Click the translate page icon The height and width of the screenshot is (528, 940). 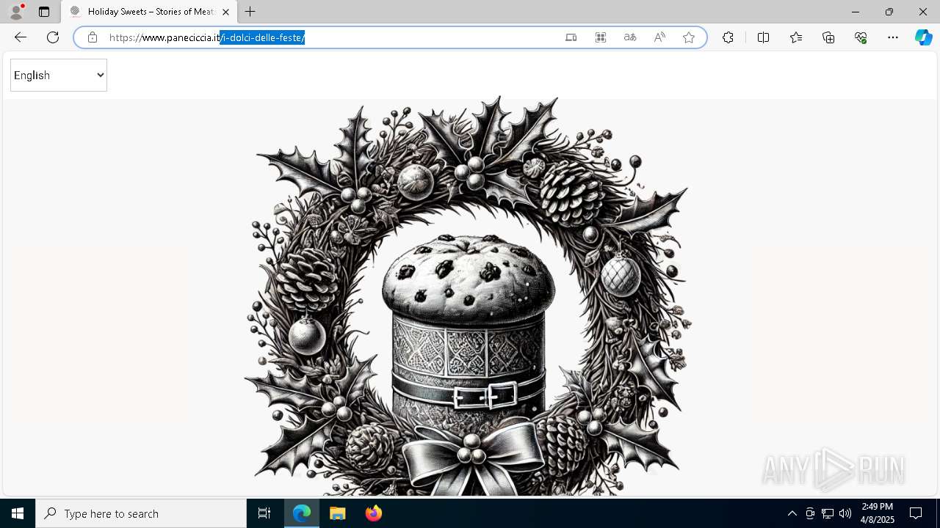(630, 37)
